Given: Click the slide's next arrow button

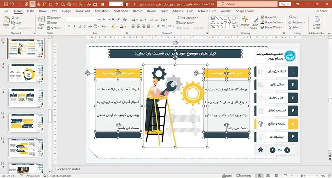Looking at the screenshot, I should tap(287, 150).
